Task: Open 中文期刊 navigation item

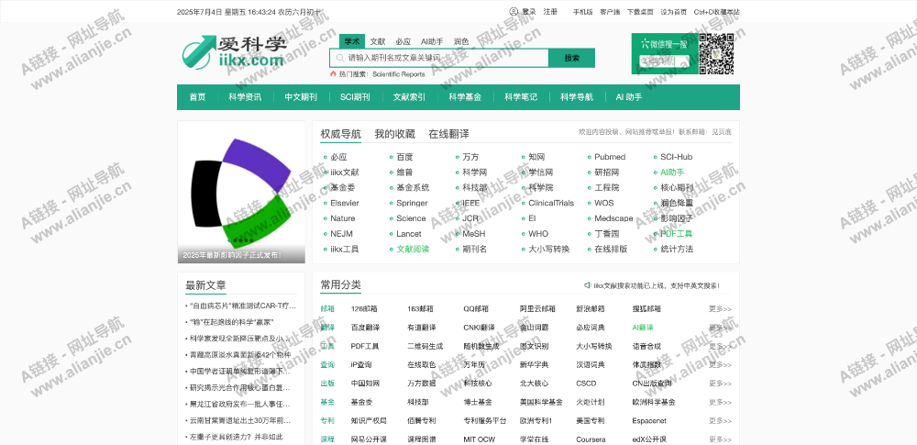Action: click(x=301, y=97)
